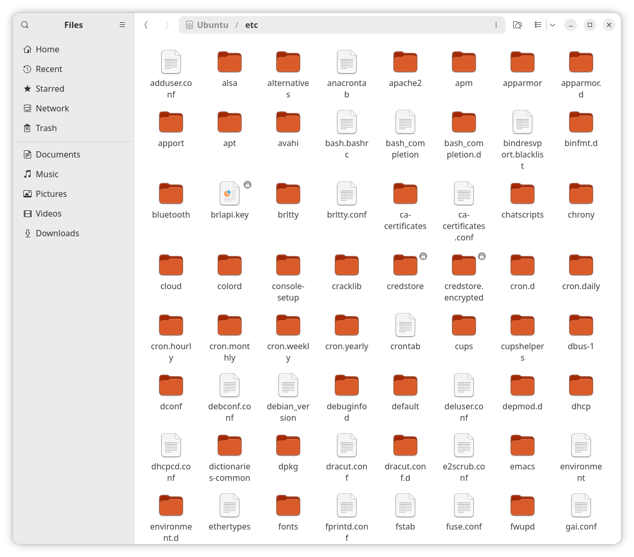
Task: Select the credstore.encrypted locked folder
Action: [x=464, y=266]
